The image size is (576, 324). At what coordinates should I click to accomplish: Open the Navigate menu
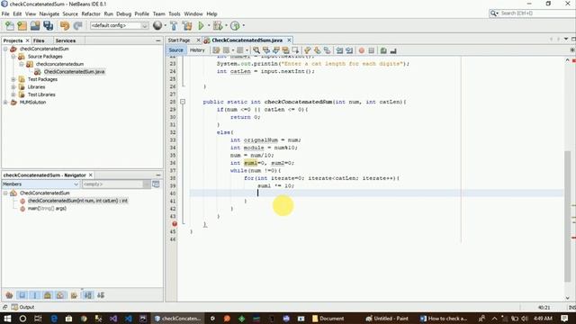coord(49,13)
